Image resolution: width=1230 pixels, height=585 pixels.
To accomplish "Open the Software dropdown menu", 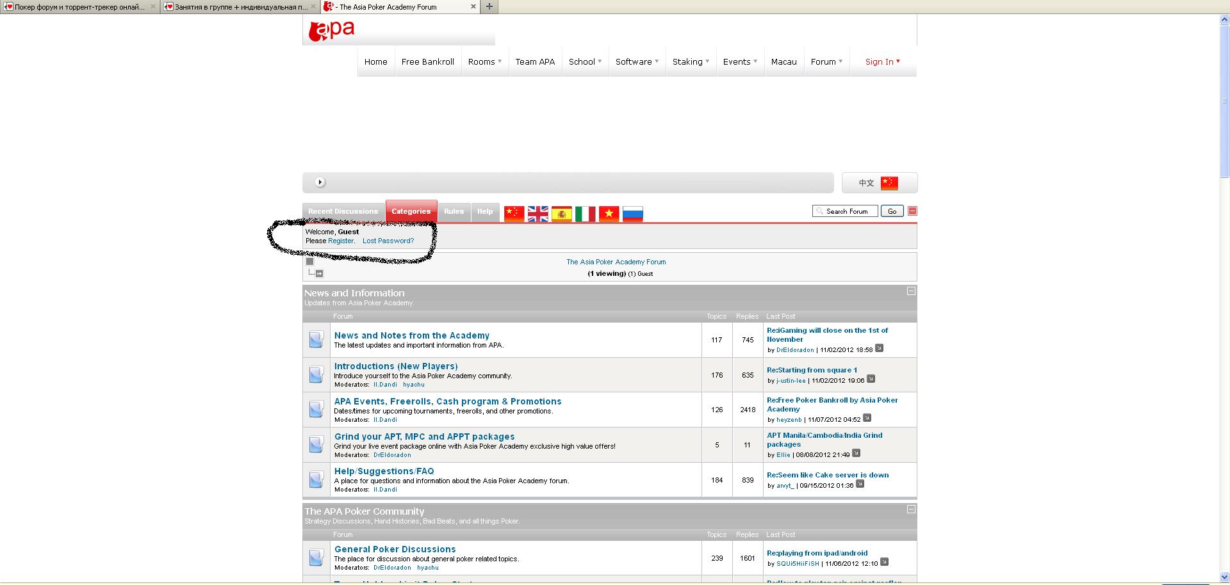I will click(637, 61).
